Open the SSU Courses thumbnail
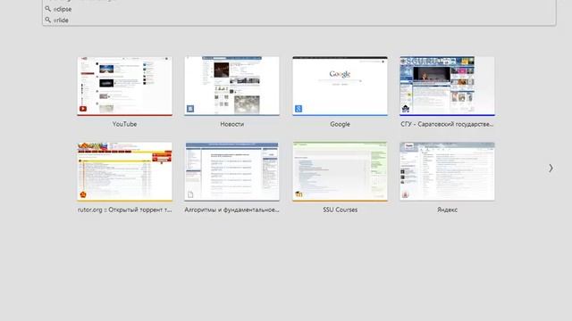The width and height of the screenshot is (572, 321). pyautogui.click(x=340, y=171)
